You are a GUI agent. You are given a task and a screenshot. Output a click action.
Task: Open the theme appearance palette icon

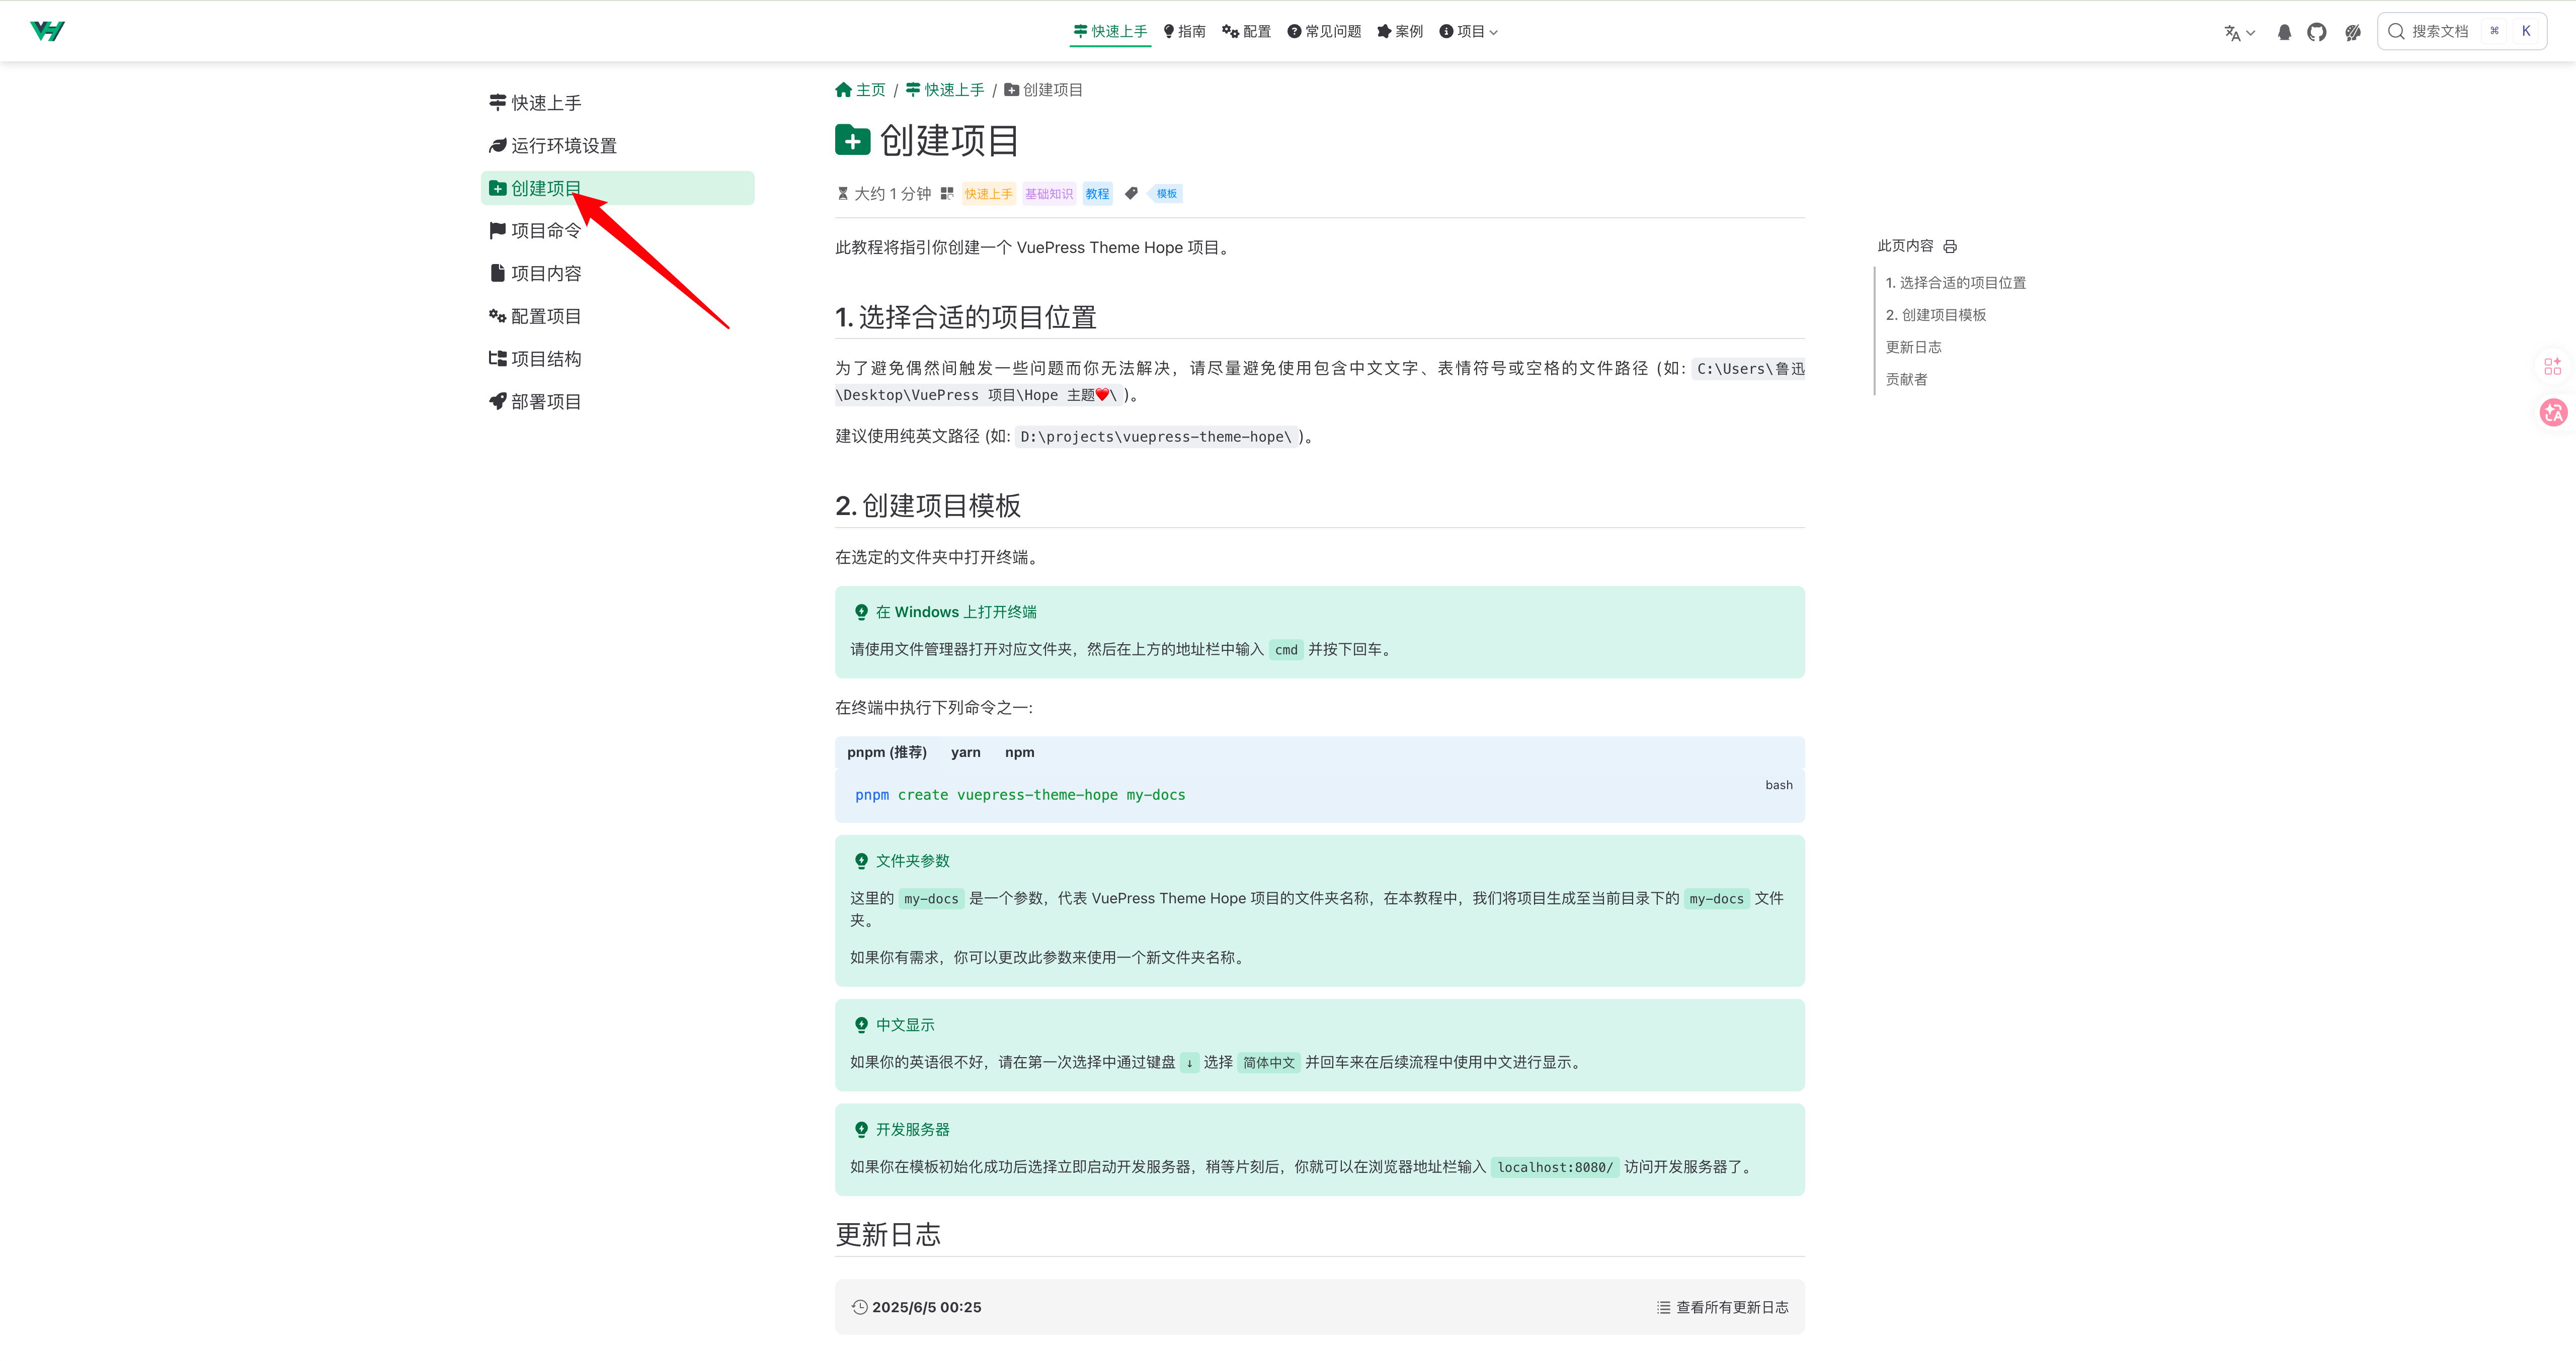click(x=2353, y=32)
